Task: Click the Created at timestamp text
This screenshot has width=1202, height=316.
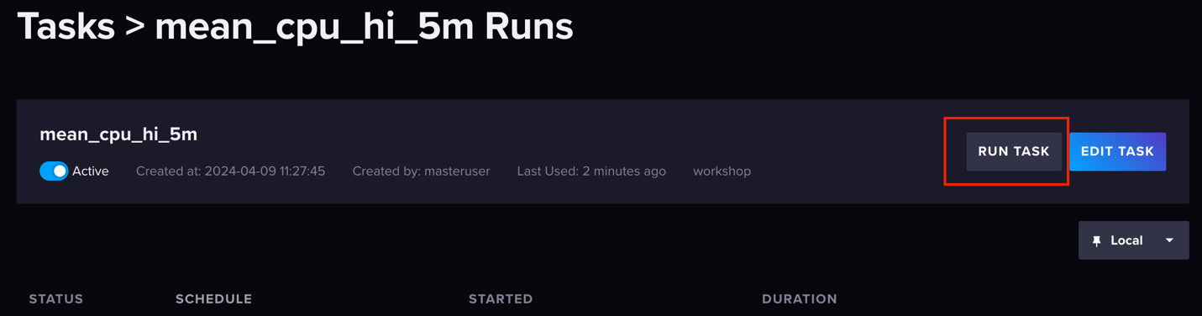Action: [x=230, y=171]
